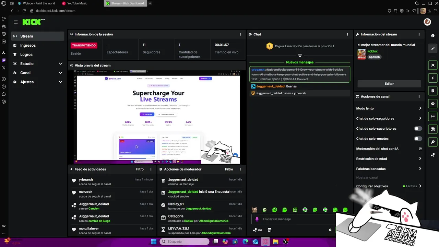Click the lightning bolt icon in right toolbar
Screen dimensions: 439x247
point(433,78)
